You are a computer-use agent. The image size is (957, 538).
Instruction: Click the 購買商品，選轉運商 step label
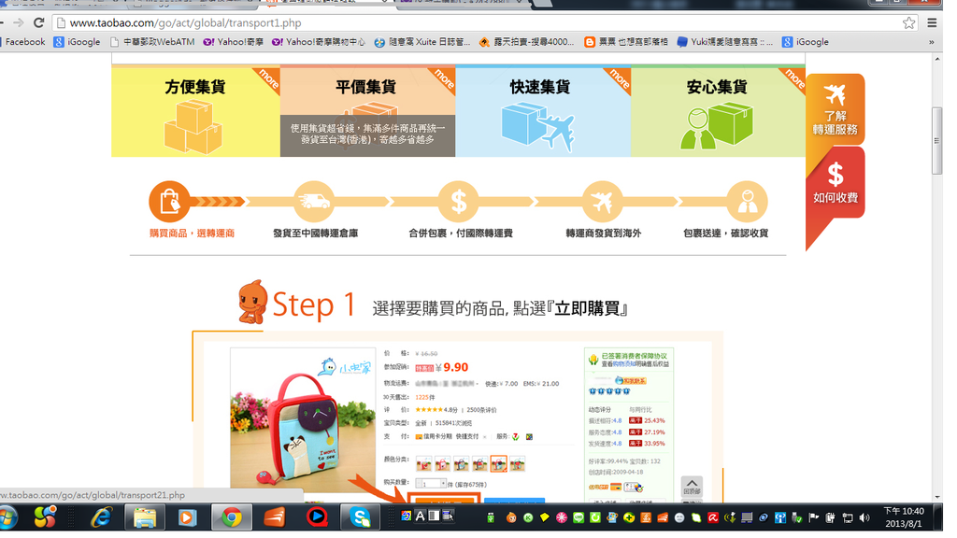point(193,233)
